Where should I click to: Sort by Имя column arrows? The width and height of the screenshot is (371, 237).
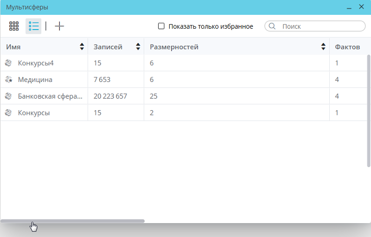point(82,47)
